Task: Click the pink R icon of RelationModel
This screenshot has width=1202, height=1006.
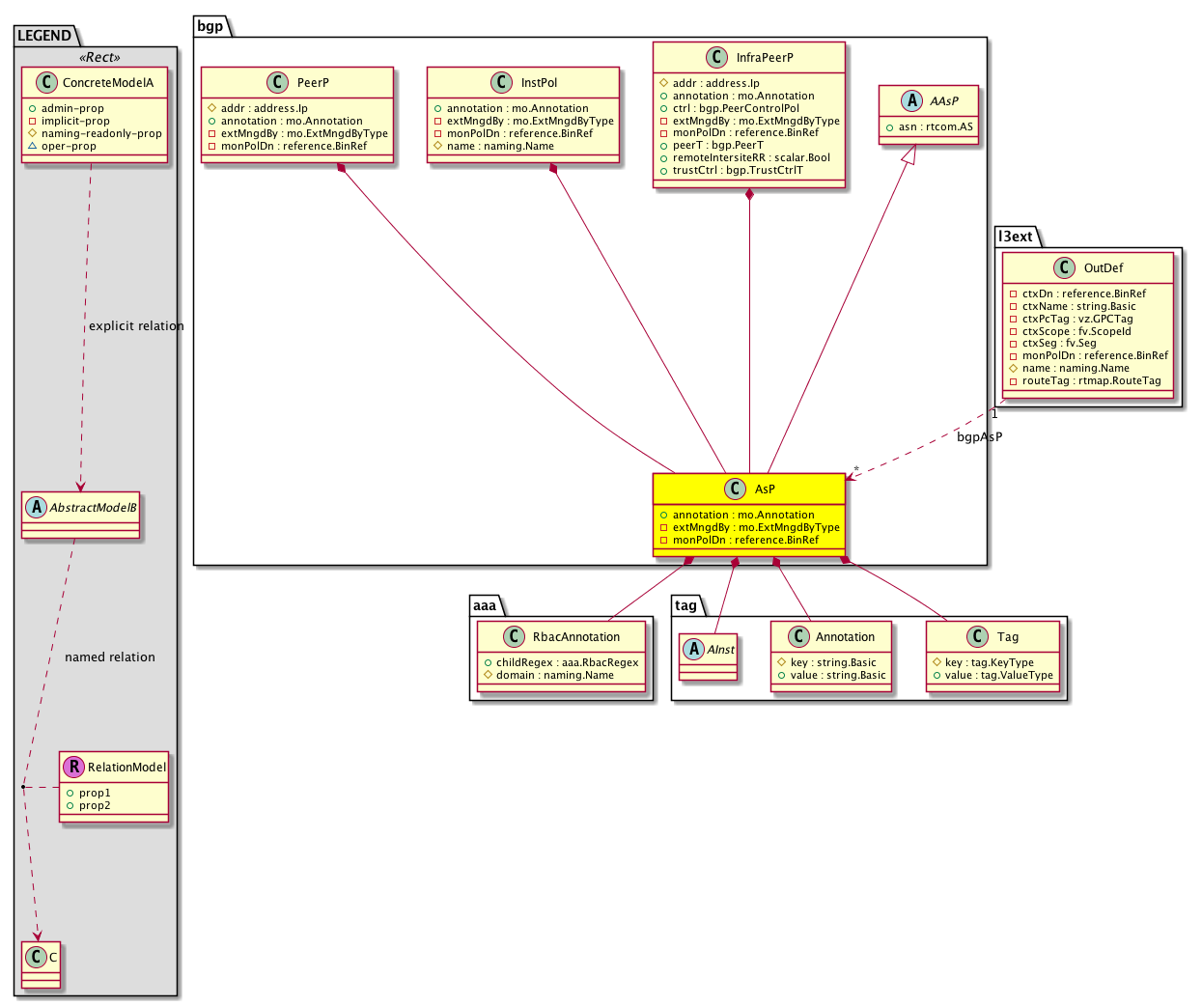Action: 73,768
